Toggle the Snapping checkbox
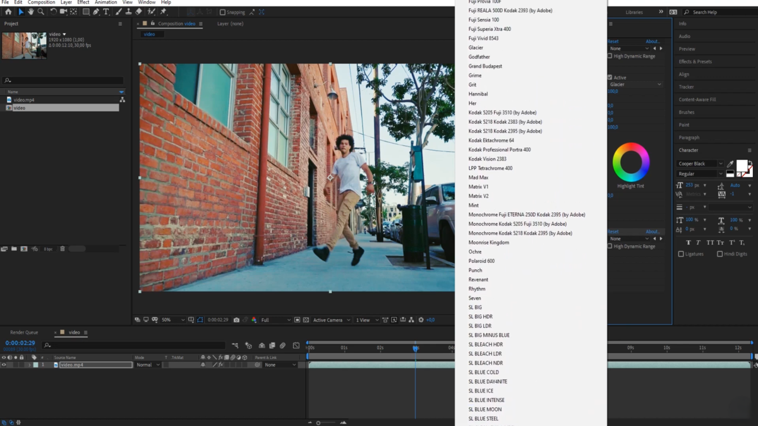 (222, 12)
